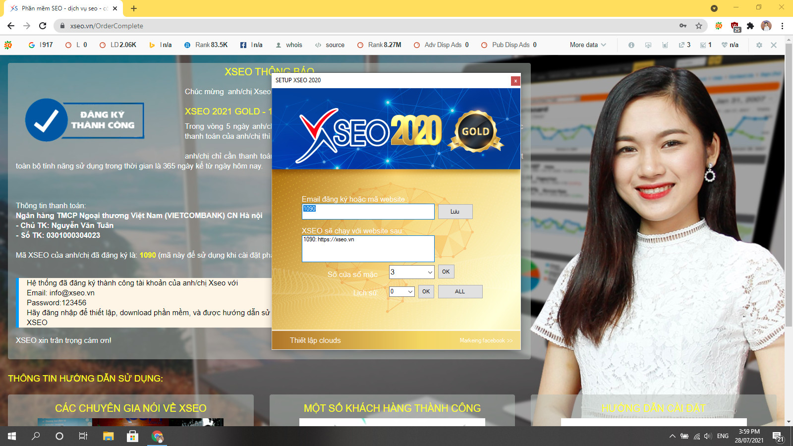Open the Windows Start menu
793x446 pixels.
pyautogui.click(x=12, y=436)
